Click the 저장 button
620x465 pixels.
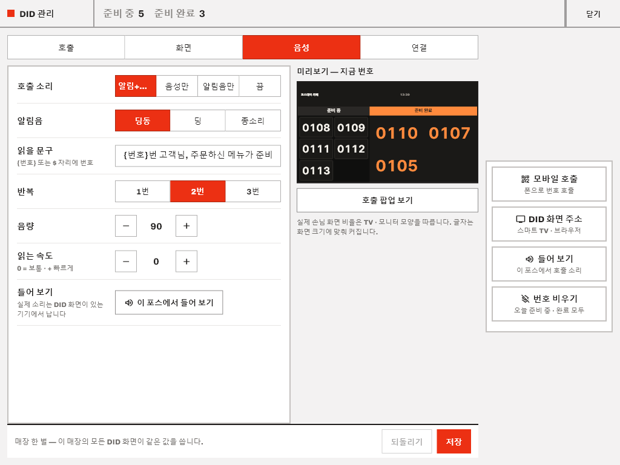453,441
